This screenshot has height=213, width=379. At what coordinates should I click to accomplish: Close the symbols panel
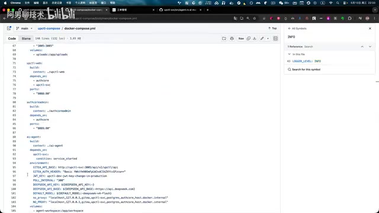point(370,28)
